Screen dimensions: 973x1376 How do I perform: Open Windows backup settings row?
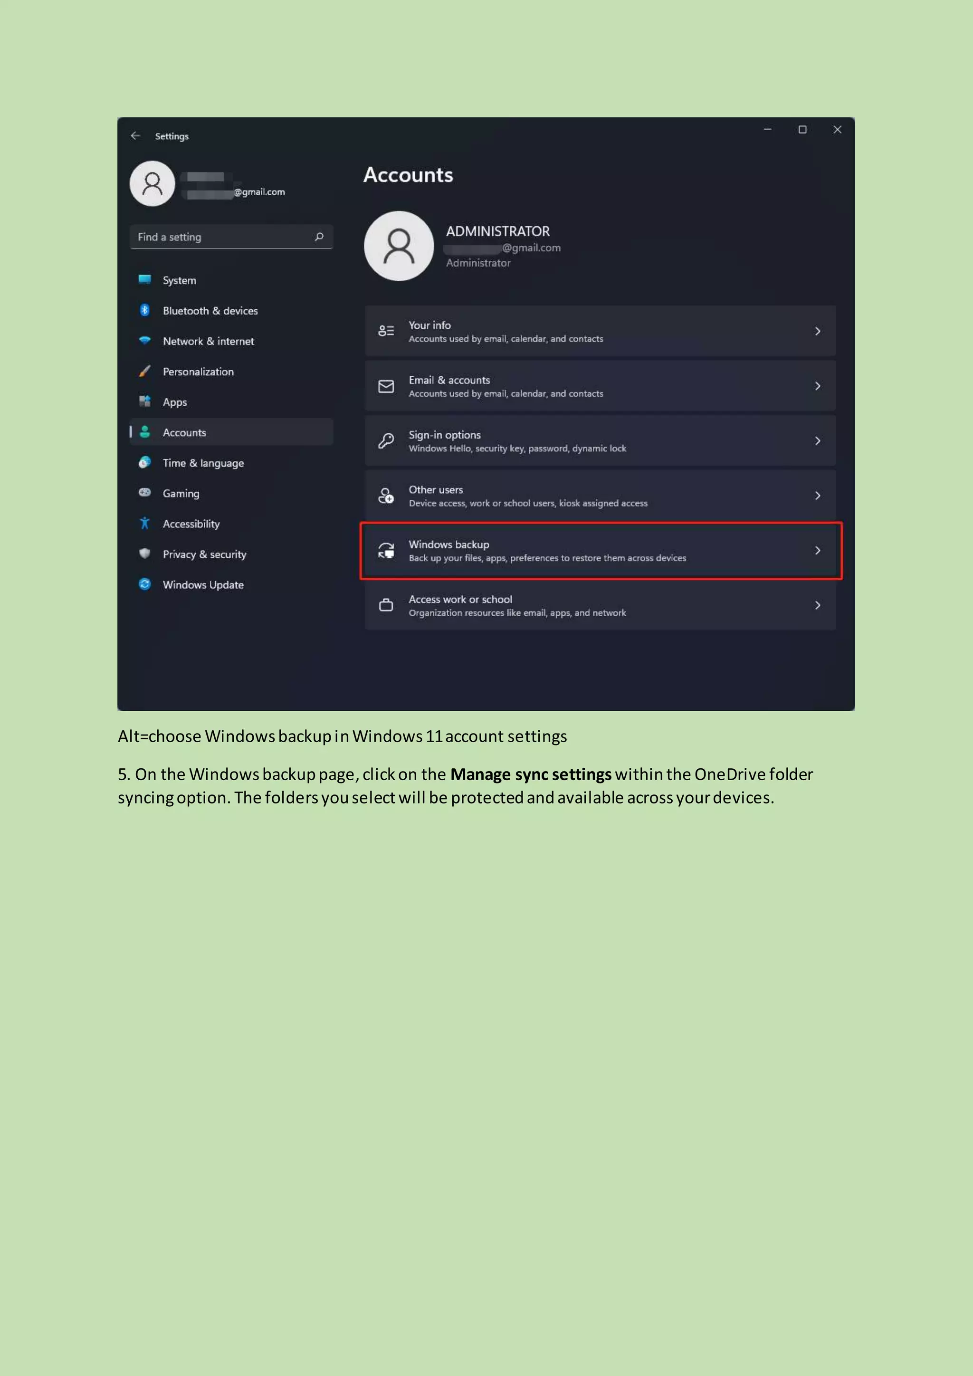point(599,551)
